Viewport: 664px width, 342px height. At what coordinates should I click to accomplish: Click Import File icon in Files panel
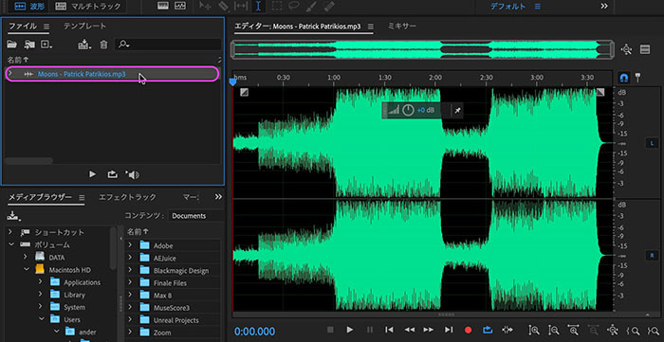pos(29,45)
